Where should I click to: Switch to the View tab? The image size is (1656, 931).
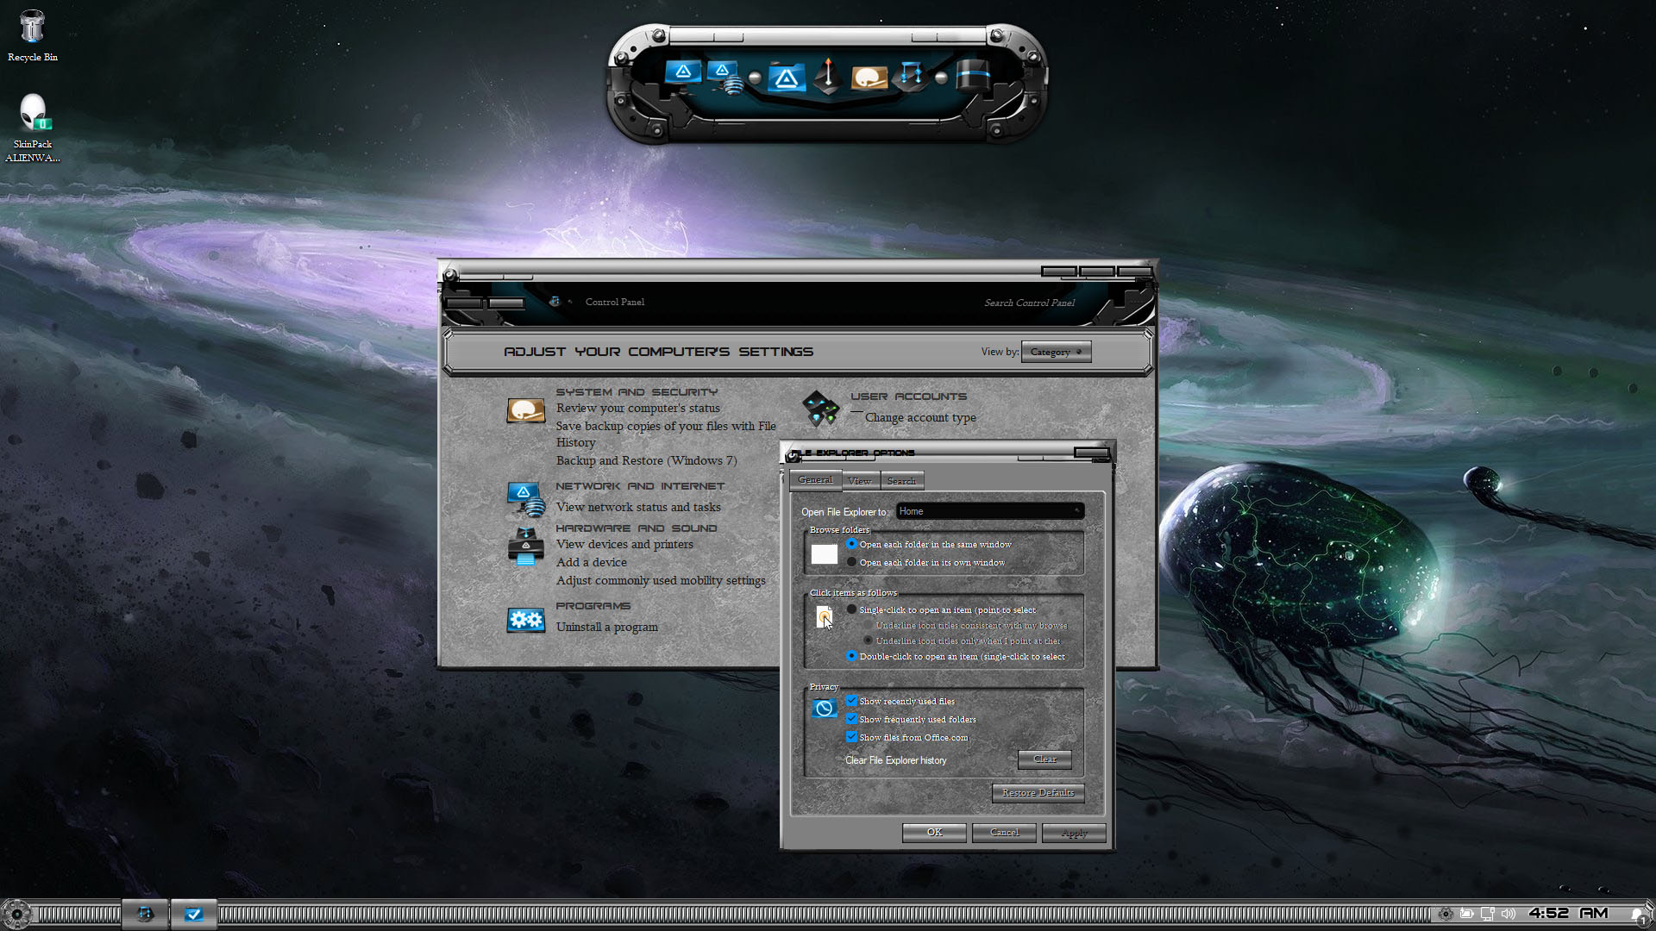[x=859, y=481]
